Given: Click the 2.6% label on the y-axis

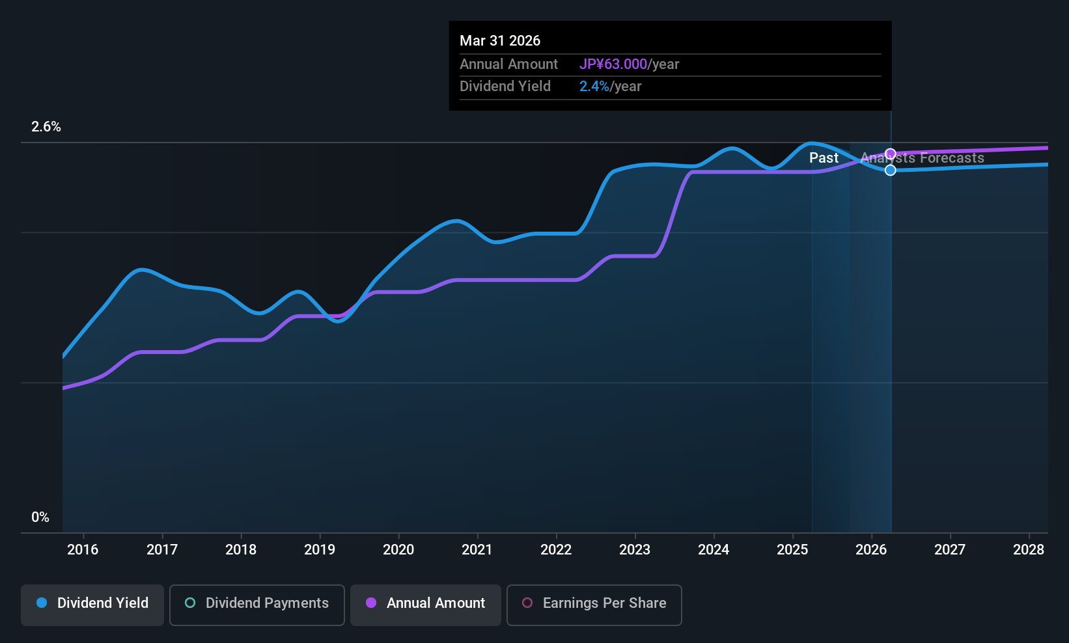Looking at the screenshot, I should pyautogui.click(x=46, y=127).
